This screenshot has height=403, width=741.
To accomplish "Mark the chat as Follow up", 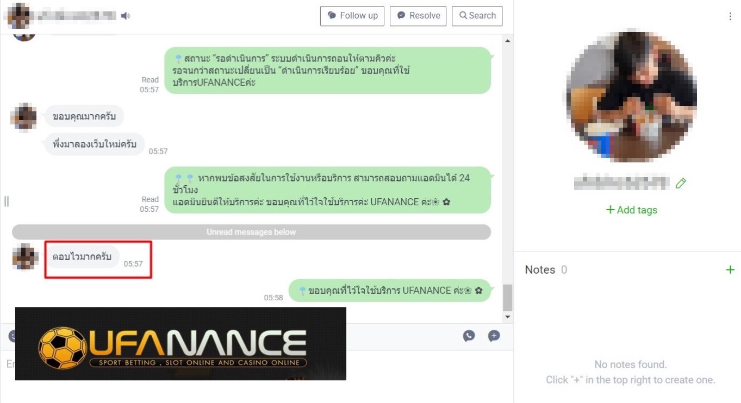I will 352,16.
